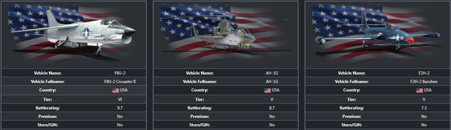Viewport: 451px width, 130px height.
Task: Click battle rating 8.7 value
Action: tap(272, 108)
